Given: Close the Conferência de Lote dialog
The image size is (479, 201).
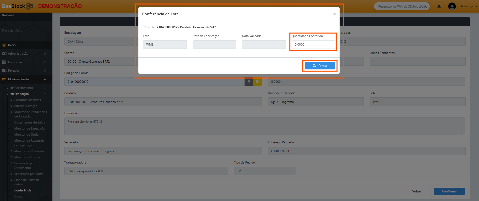Looking at the screenshot, I should pyautogui.click(x=334, y=14).
